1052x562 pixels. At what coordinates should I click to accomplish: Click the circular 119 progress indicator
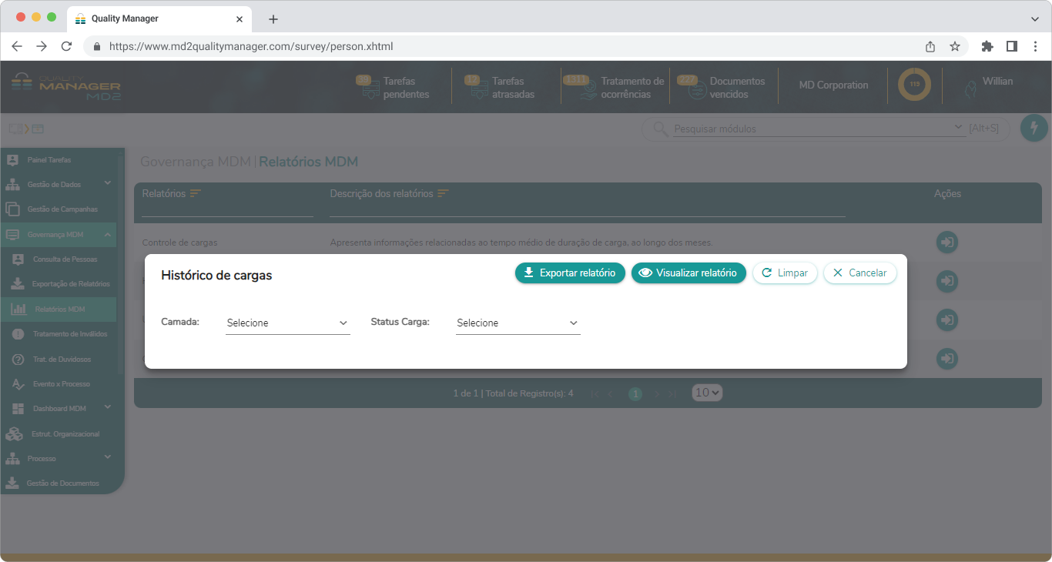tap(914, 85)
